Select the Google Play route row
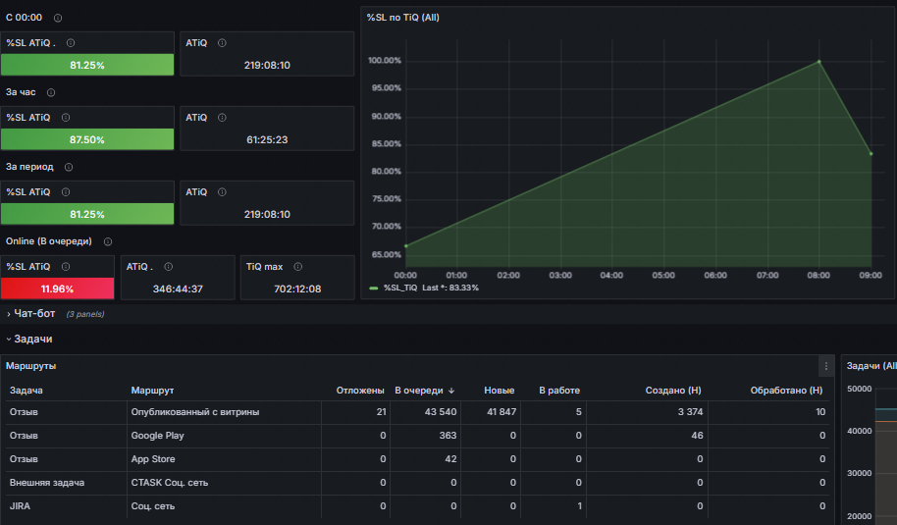Viewport: 897px width, 525px height. click(x=418, y=436)
